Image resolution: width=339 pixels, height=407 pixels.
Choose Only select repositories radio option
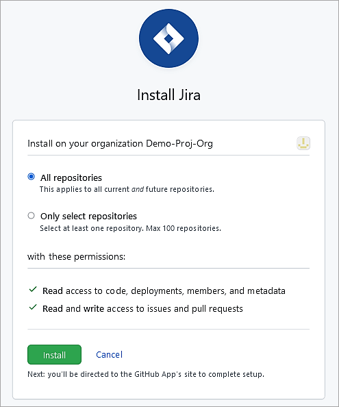point(31,215)
